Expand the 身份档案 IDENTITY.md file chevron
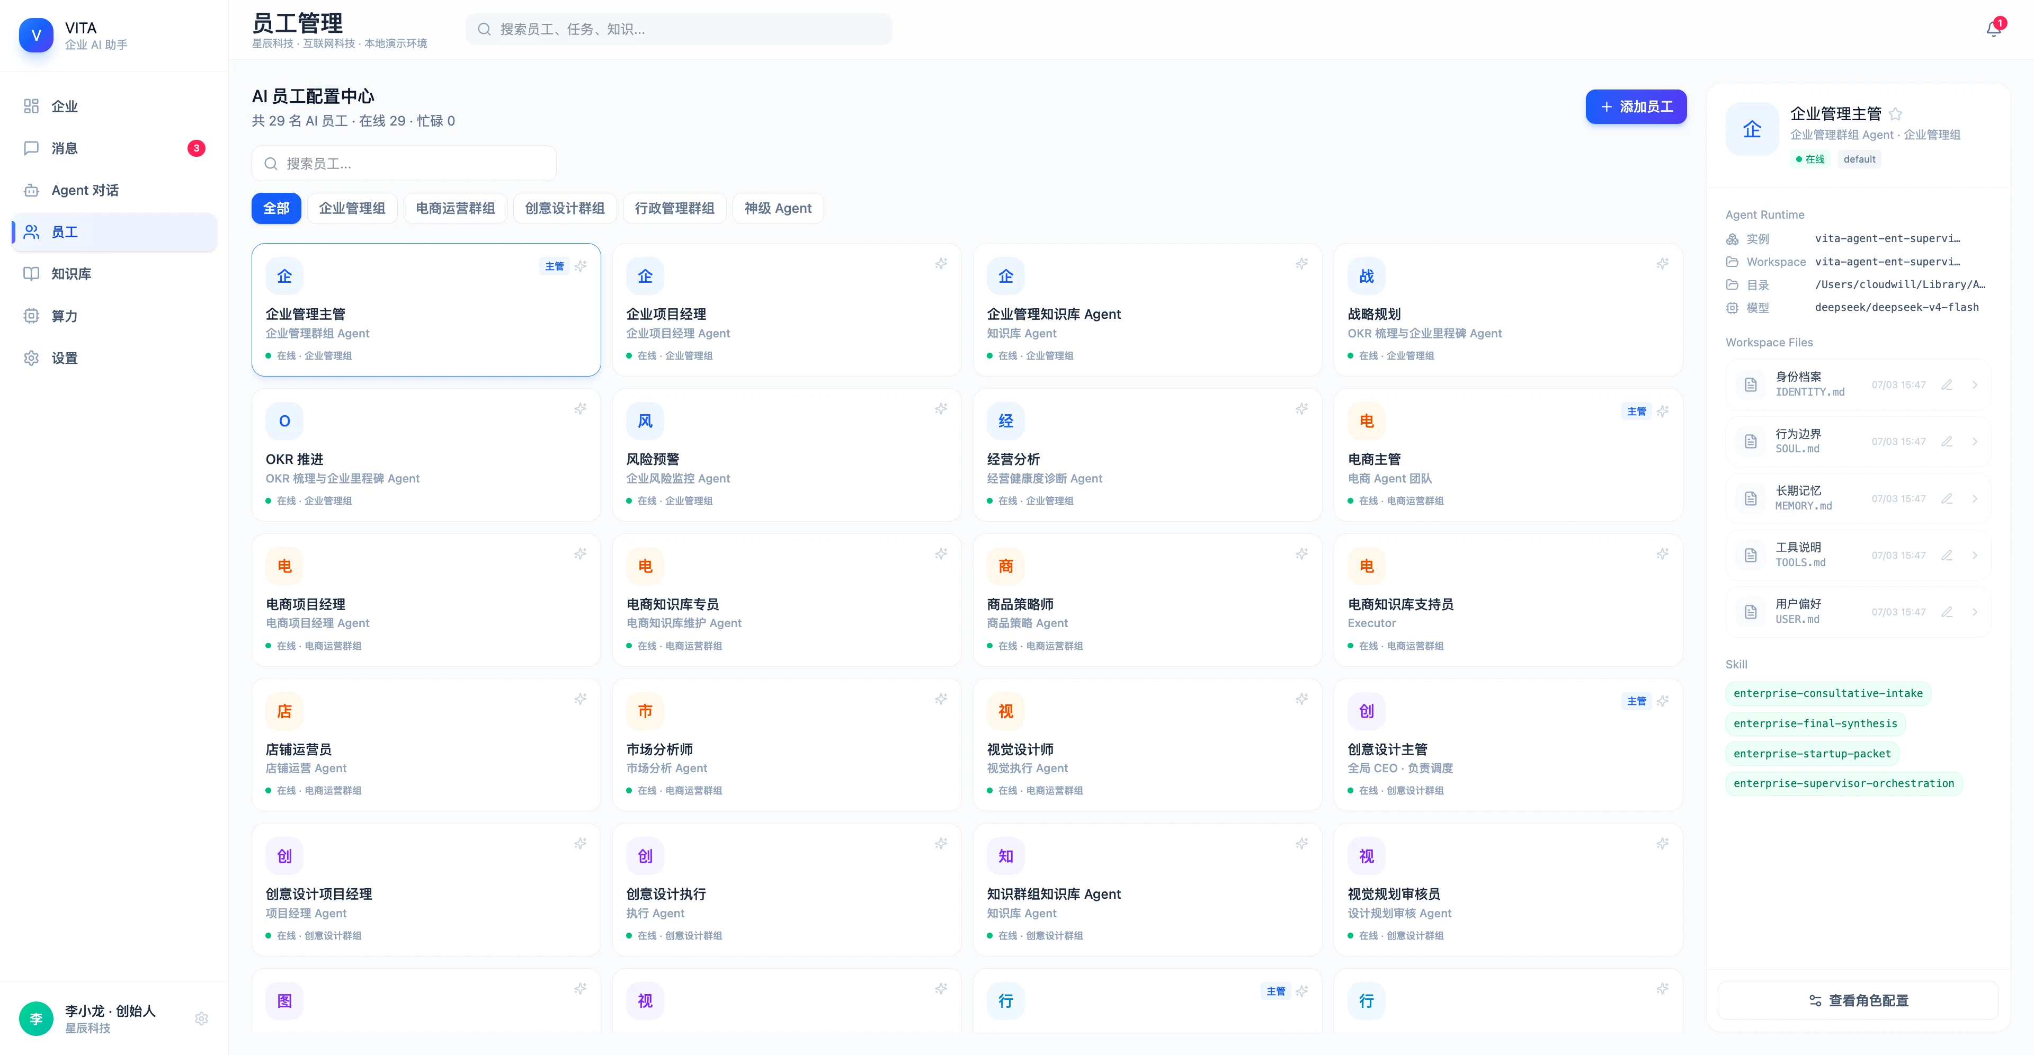Image resolution: width=2034 pixels, height=1055 pixels. click(x=1975, y=385)
